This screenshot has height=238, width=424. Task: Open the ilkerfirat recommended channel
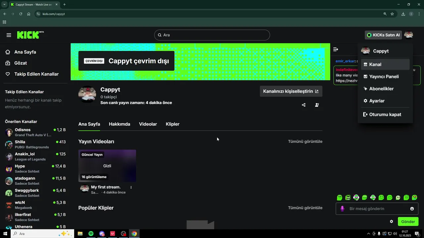[35, 217]
